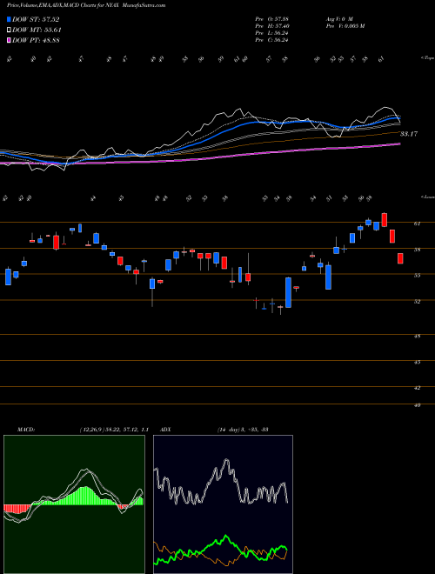Image resolution: width=435 pixels, height=574 pixels.
Task: Click the thick green line in ADX panel
Action: [226, 537]
